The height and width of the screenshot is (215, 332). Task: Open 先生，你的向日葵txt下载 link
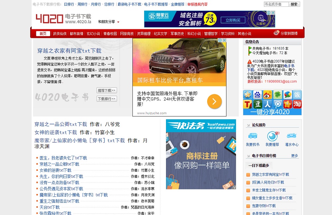click(61, 176)
